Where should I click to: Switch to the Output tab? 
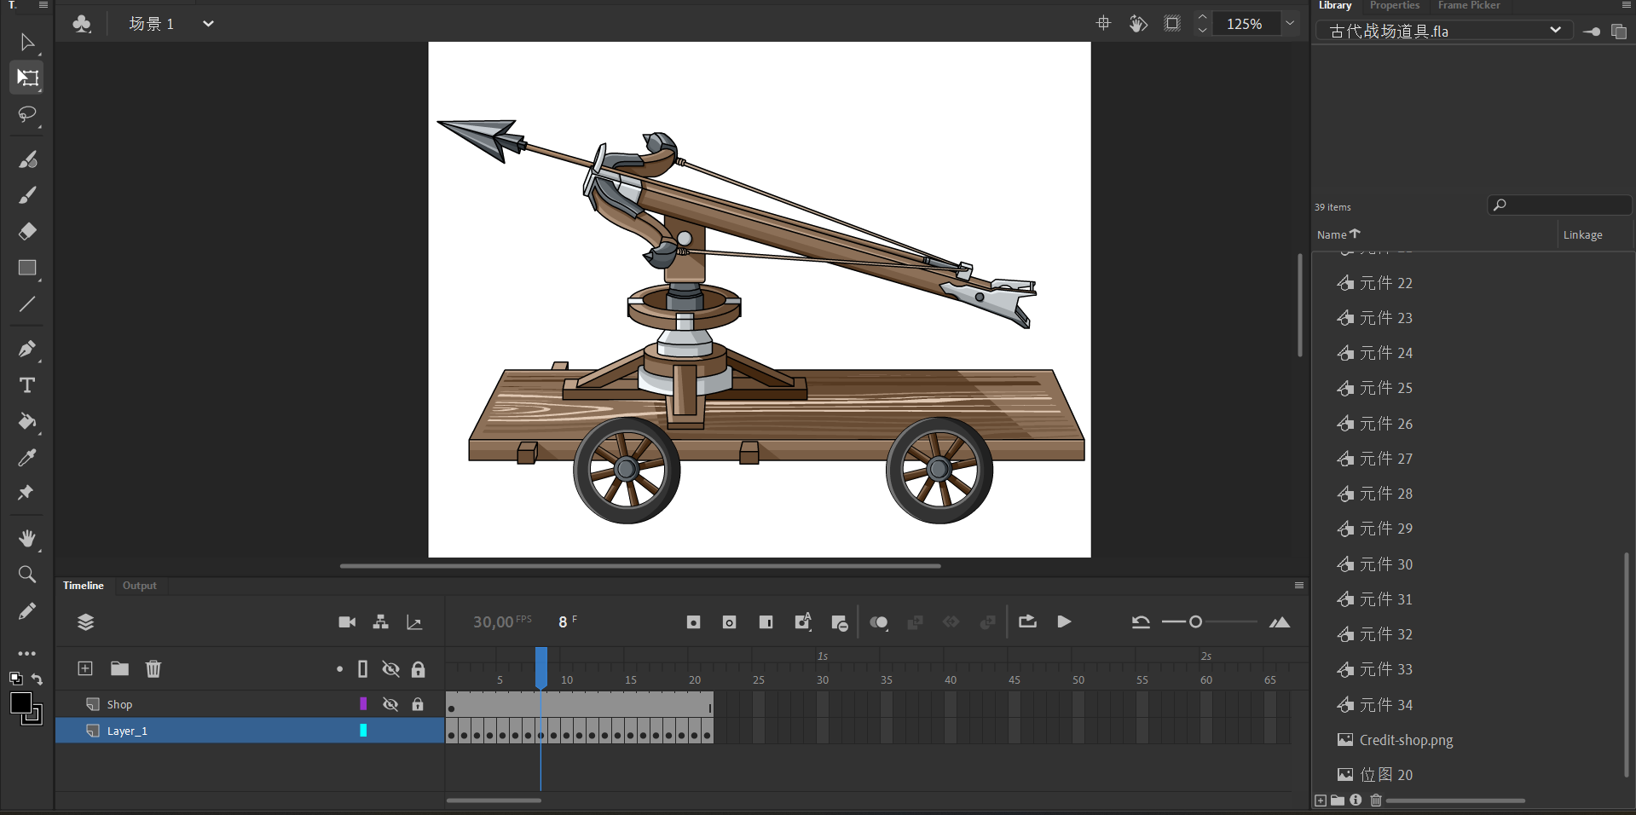(x=139, y=586)
